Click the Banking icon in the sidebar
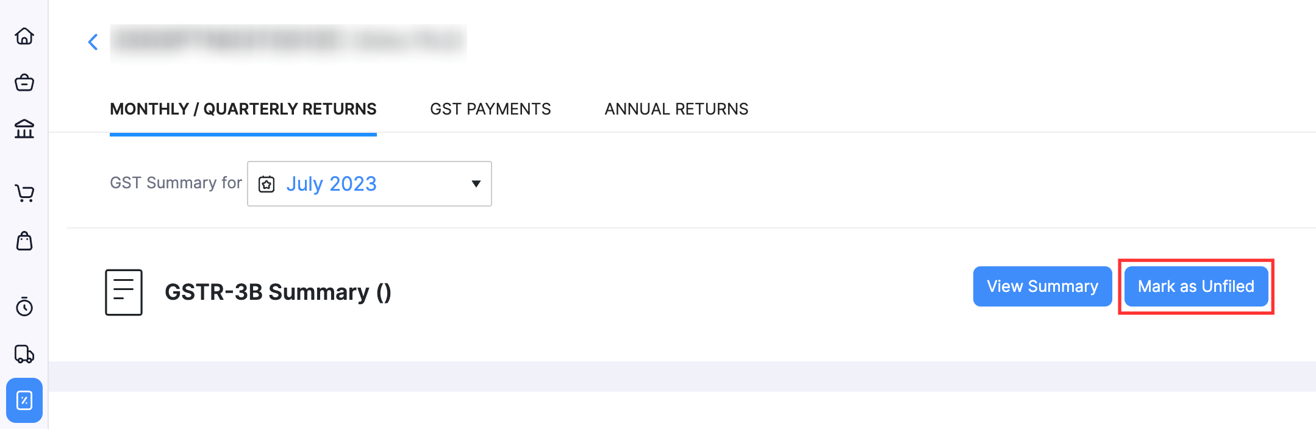This screenshot has height=429, width=1316. pos(24,129)
